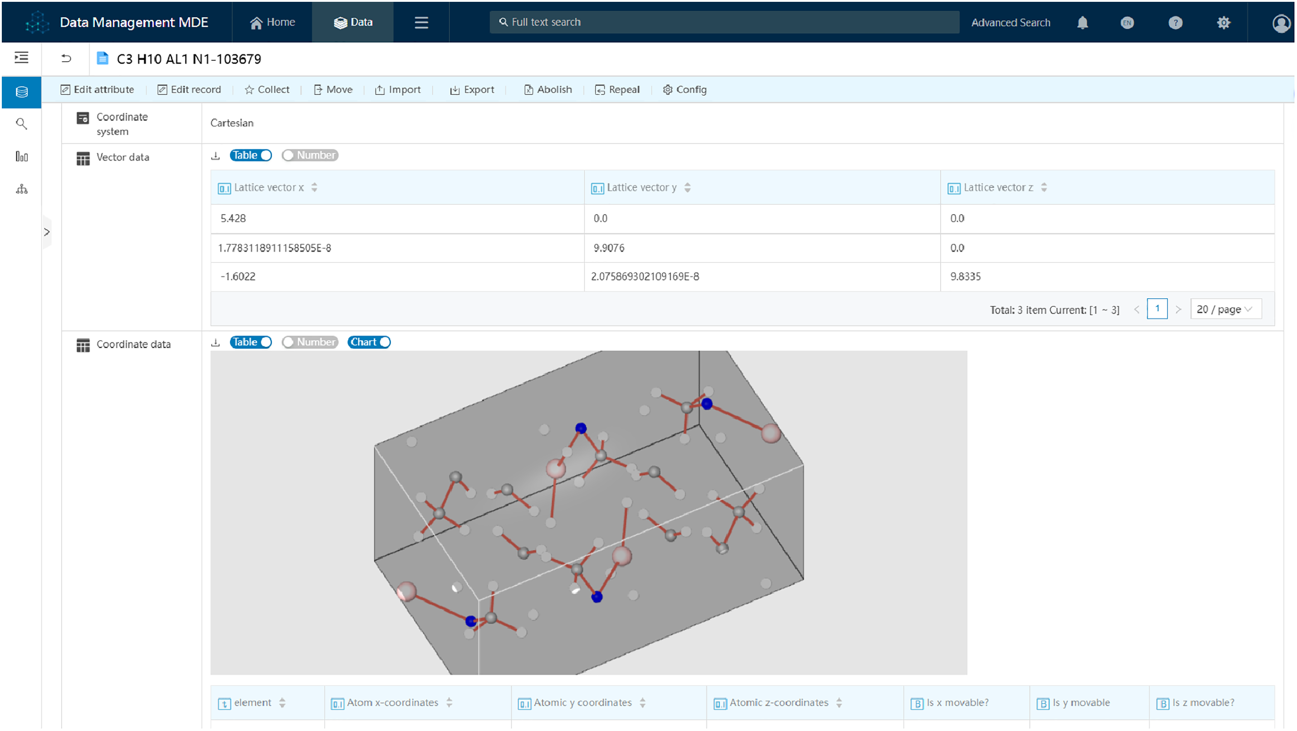Enable the Number toggle in Vector data

tap(310, 156)
